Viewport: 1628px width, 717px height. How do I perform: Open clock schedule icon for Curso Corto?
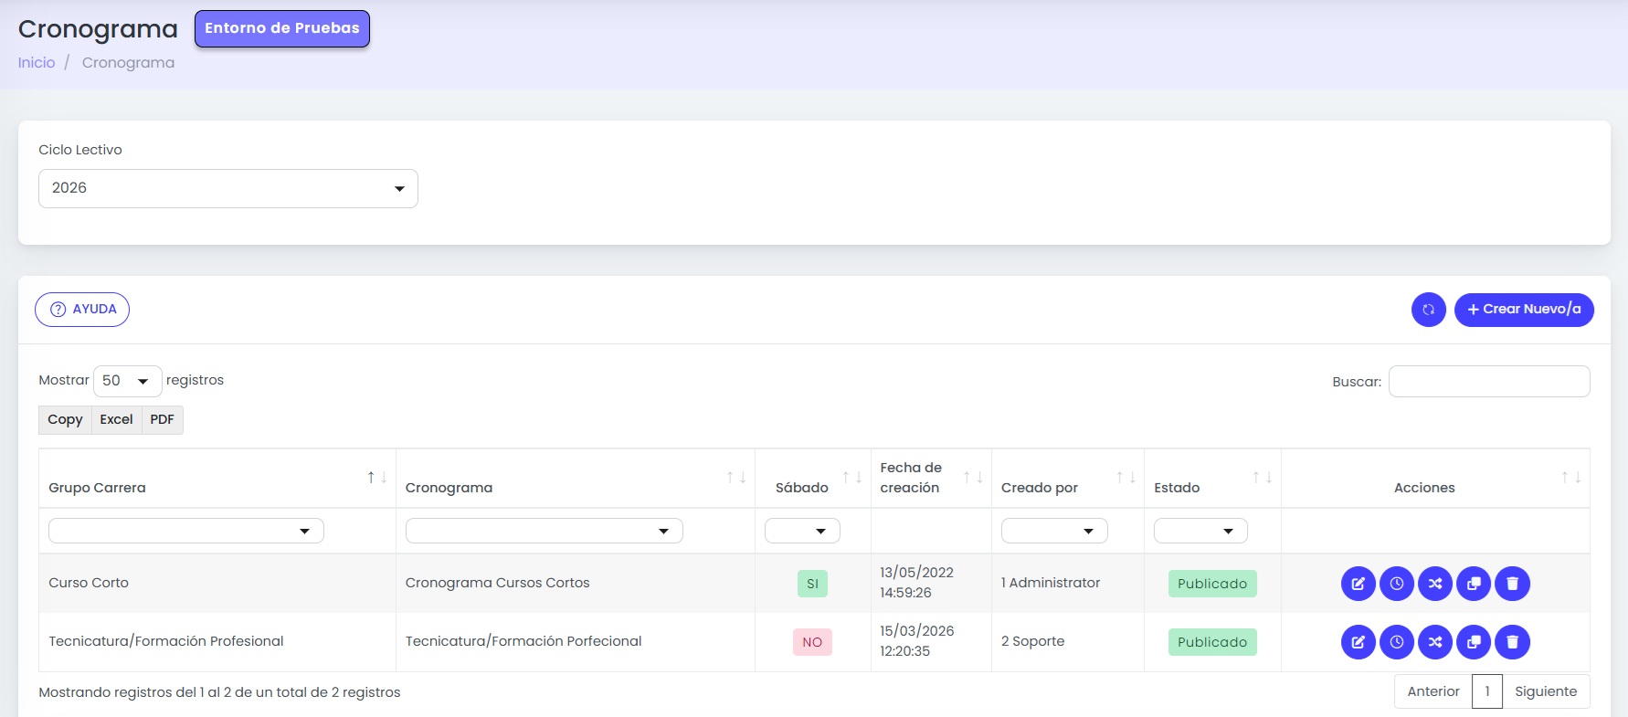[1397, 584]
